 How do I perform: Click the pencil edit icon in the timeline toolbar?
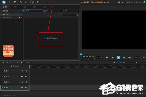[22, 63]
